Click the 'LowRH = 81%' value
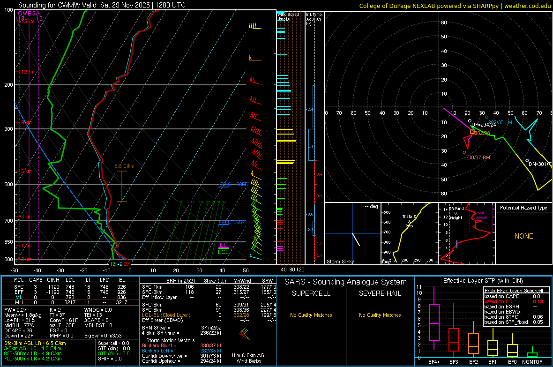The height and width of the screenshot is (367, 553). [19, 320]
